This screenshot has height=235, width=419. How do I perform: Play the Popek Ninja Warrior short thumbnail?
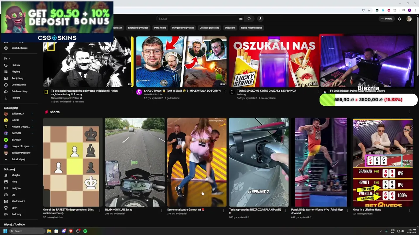pyautogui.click(x=321, y=162)
